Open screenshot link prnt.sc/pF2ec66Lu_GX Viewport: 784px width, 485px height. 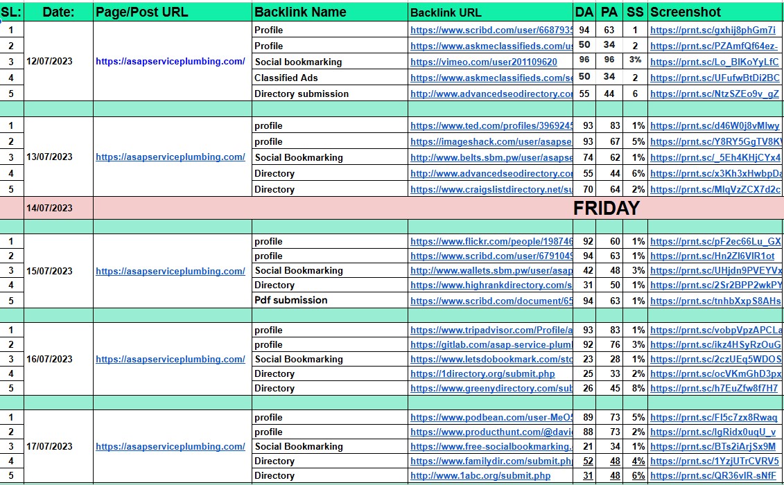coord(715,242)
